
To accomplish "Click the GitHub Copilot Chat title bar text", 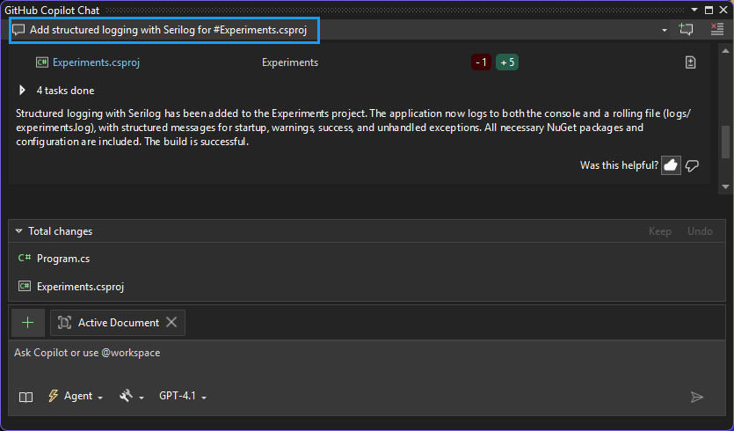I will point(52,10).
